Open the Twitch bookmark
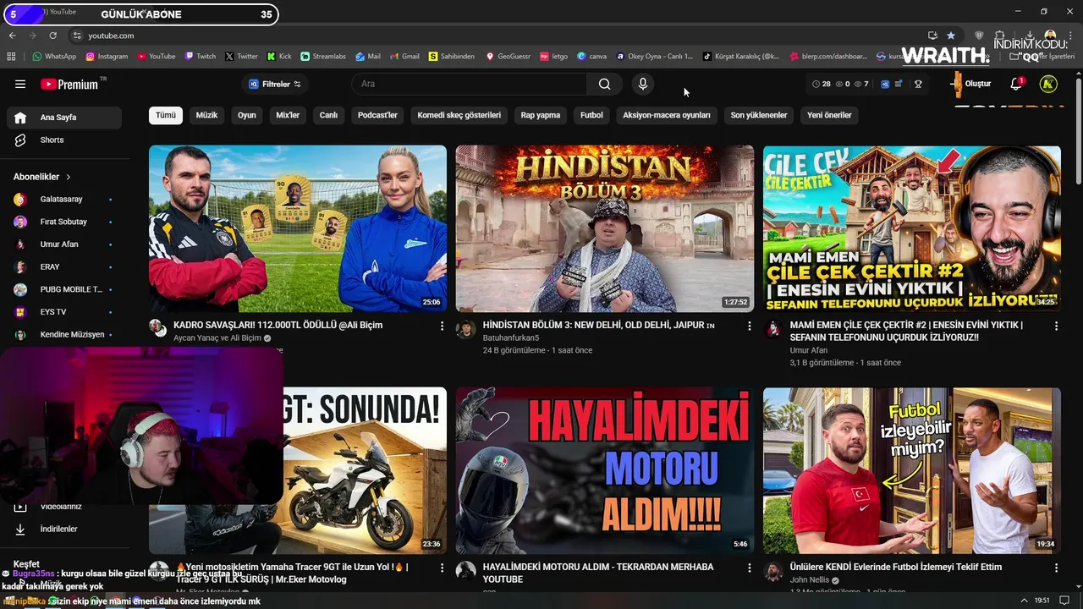This screenshot has height=609, width=1083. (201, 57)
